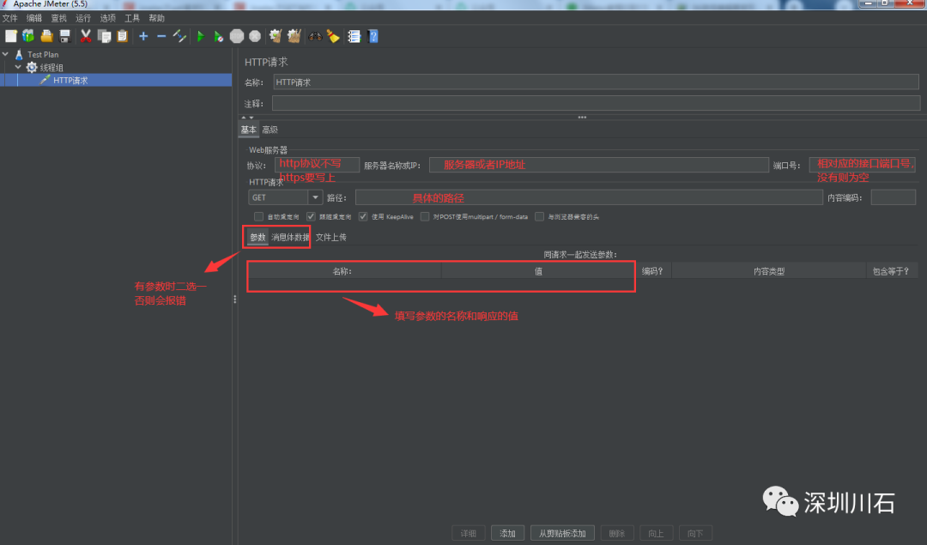Click the comment section collapse arrows
Viewport: 927px width, 545px height.
248,117
